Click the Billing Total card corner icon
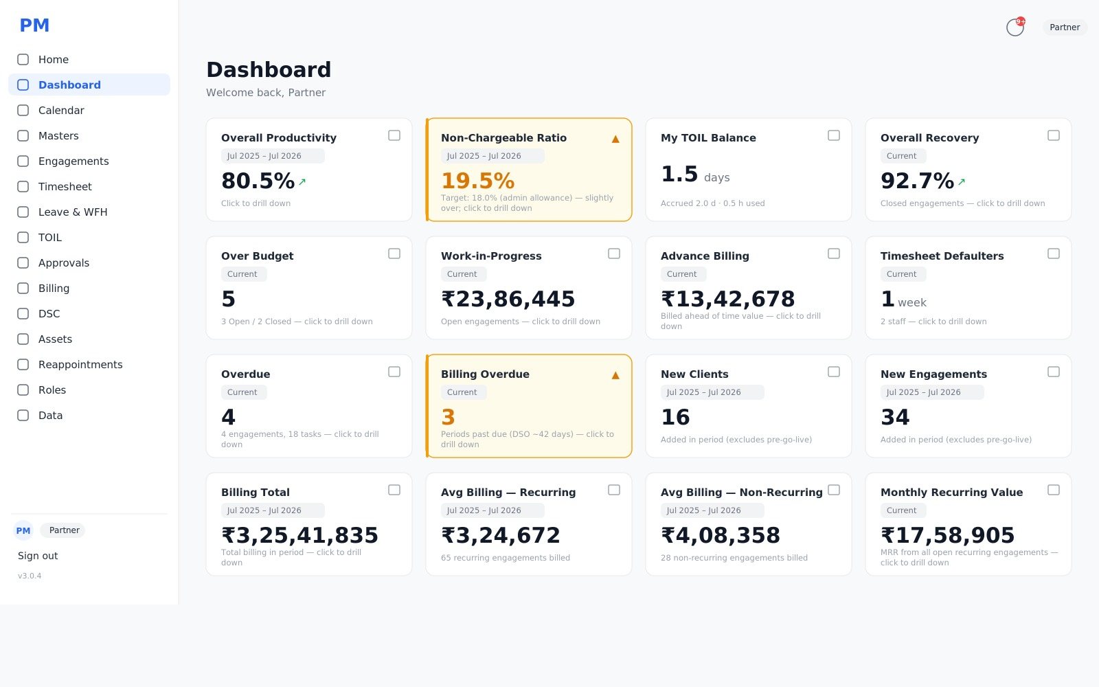The width and height of the screenshot is (1099, 687). point(394,490)
